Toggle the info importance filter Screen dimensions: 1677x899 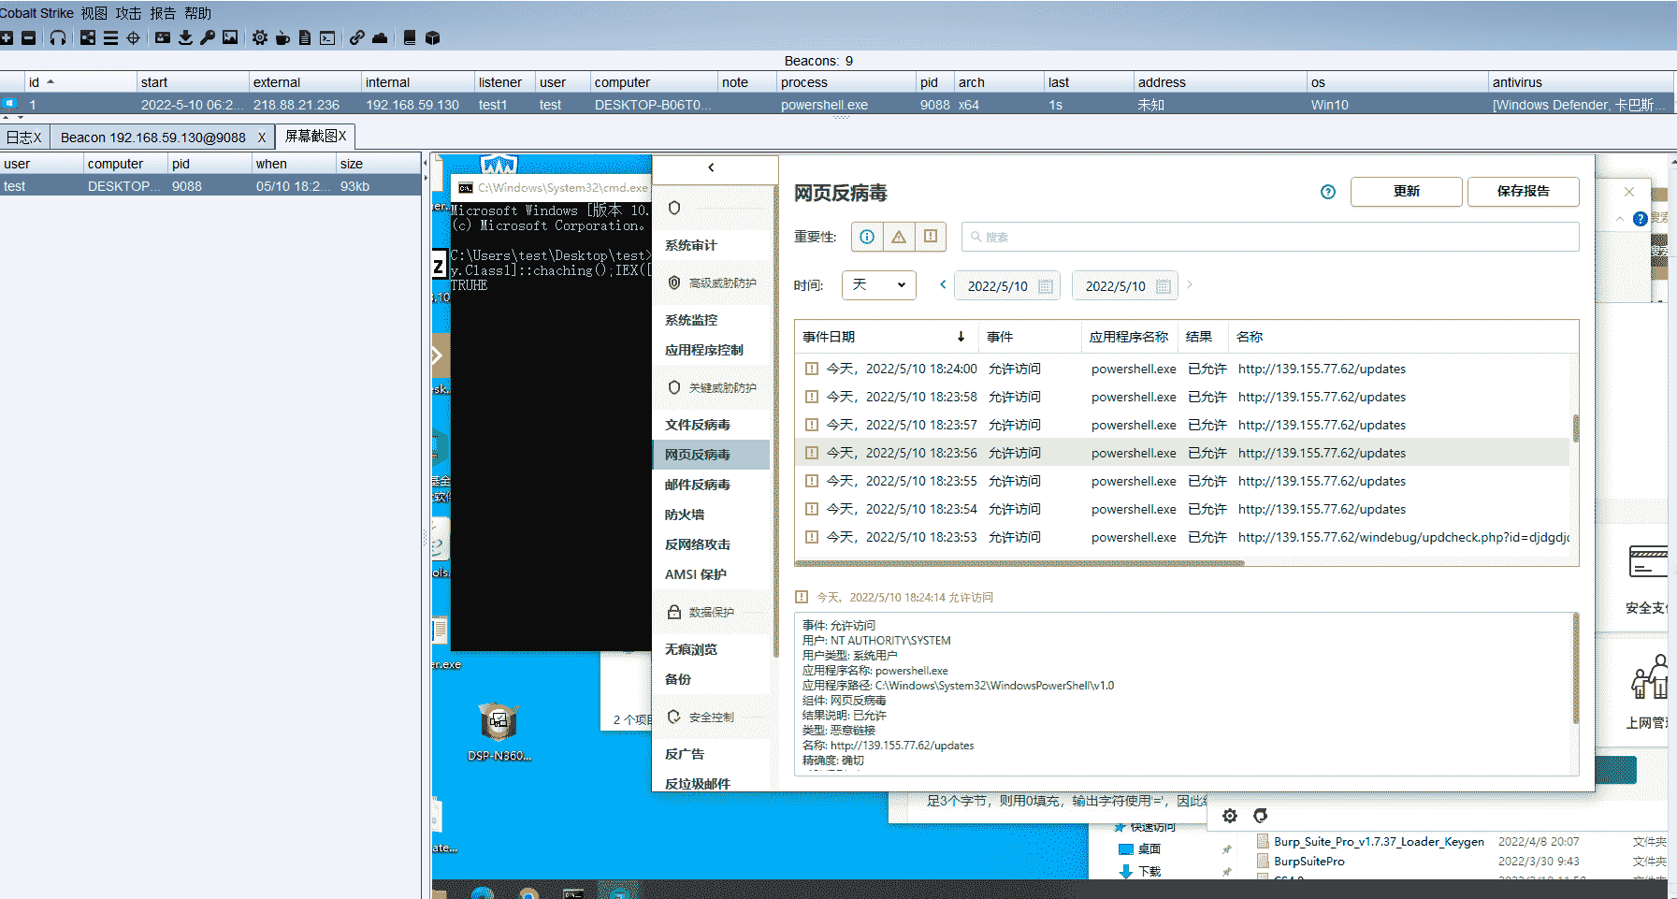tap(867, 237)
